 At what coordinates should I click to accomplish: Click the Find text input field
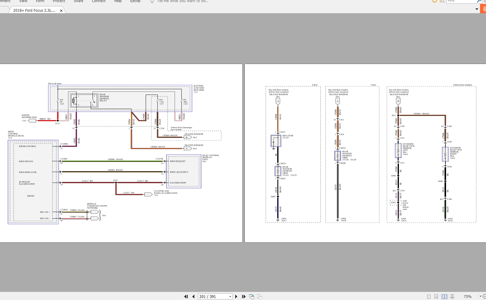[461, 1]
